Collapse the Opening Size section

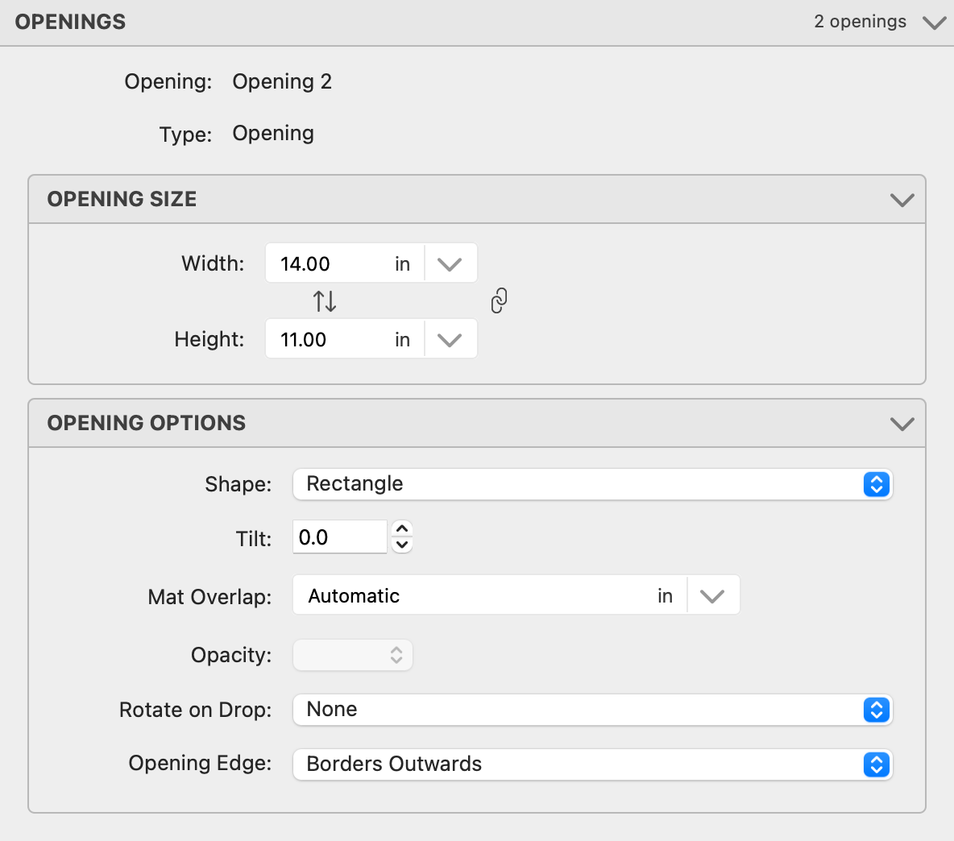pyautogui.click(x=902, y=200)
